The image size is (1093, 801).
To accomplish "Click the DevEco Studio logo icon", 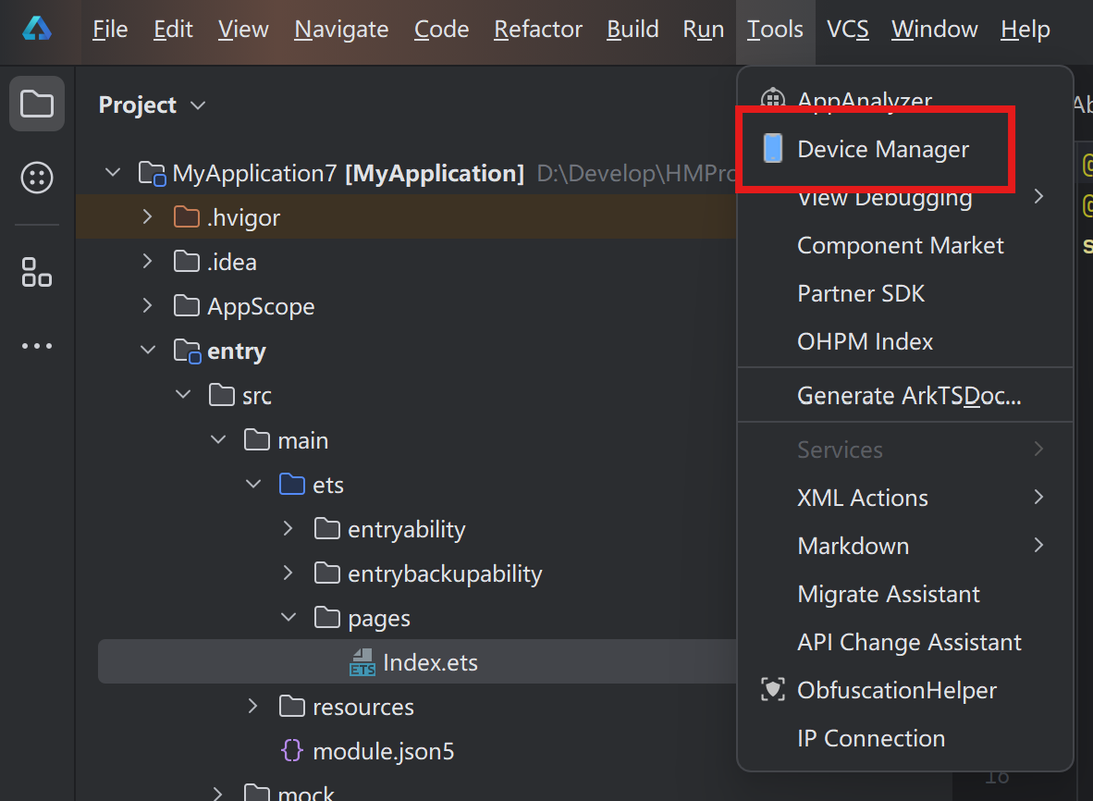I will click(36, 29).
